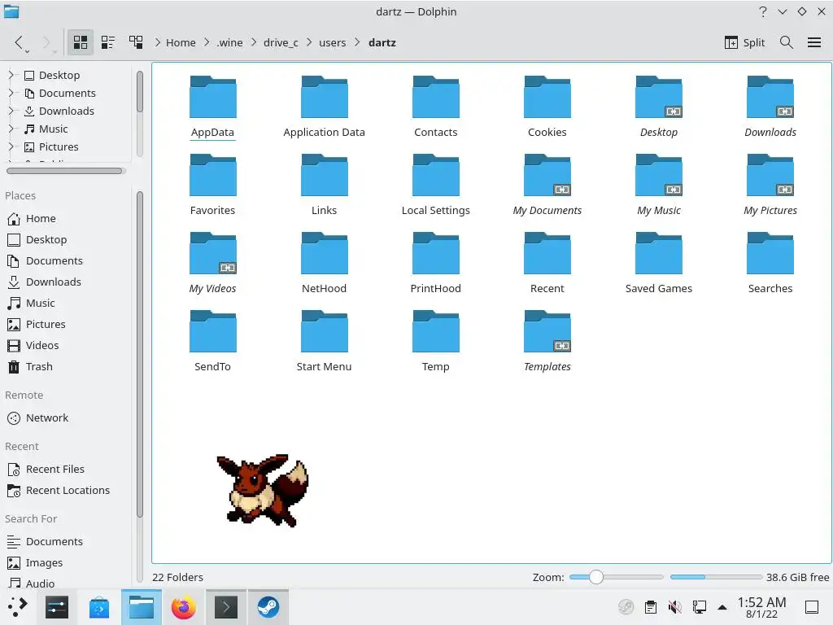Screen dimensions: 833x625
Task: Select the My Music folder
Action: tap(659, 185)
